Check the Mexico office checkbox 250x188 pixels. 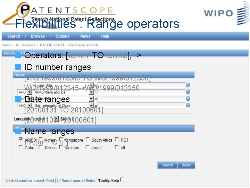coord(41,147)
